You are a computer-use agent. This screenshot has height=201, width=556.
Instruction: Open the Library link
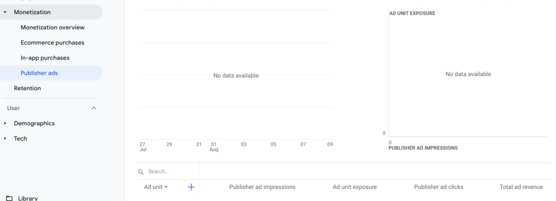[x=28, y=198]
